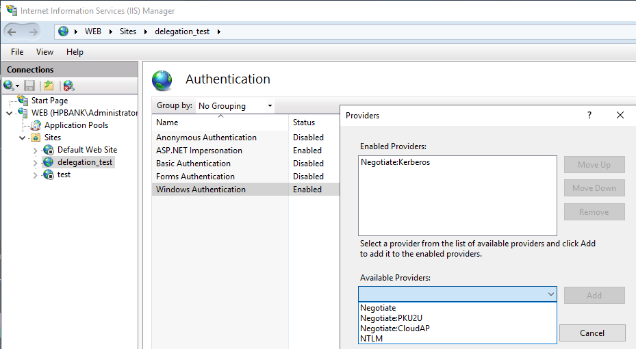Click the Default Web Site globe icon

[x=49, y=150]
